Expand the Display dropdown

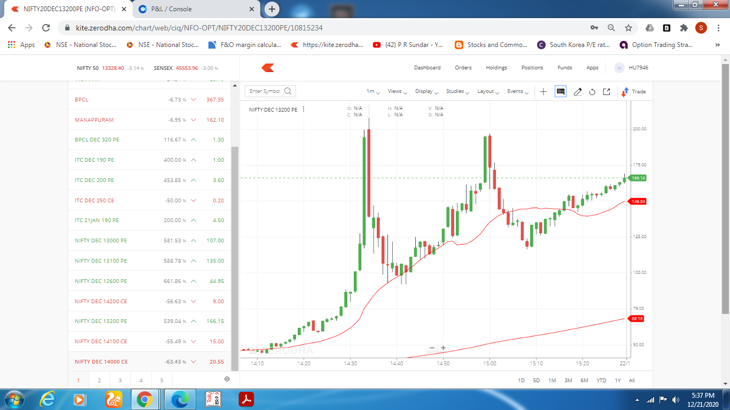(x=426, y=92)
